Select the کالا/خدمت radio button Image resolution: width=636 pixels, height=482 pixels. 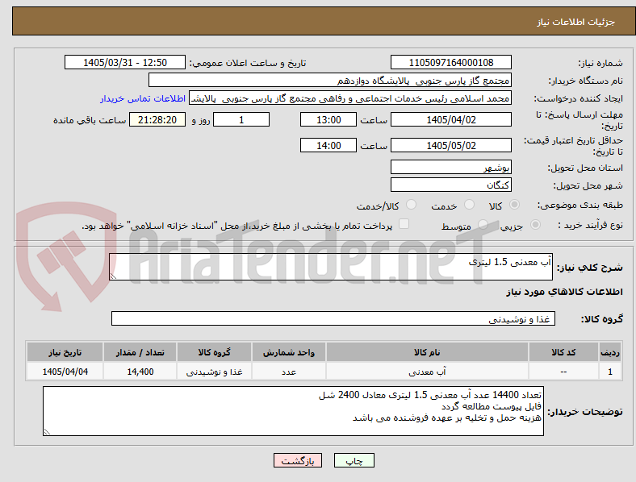(411, 205)
